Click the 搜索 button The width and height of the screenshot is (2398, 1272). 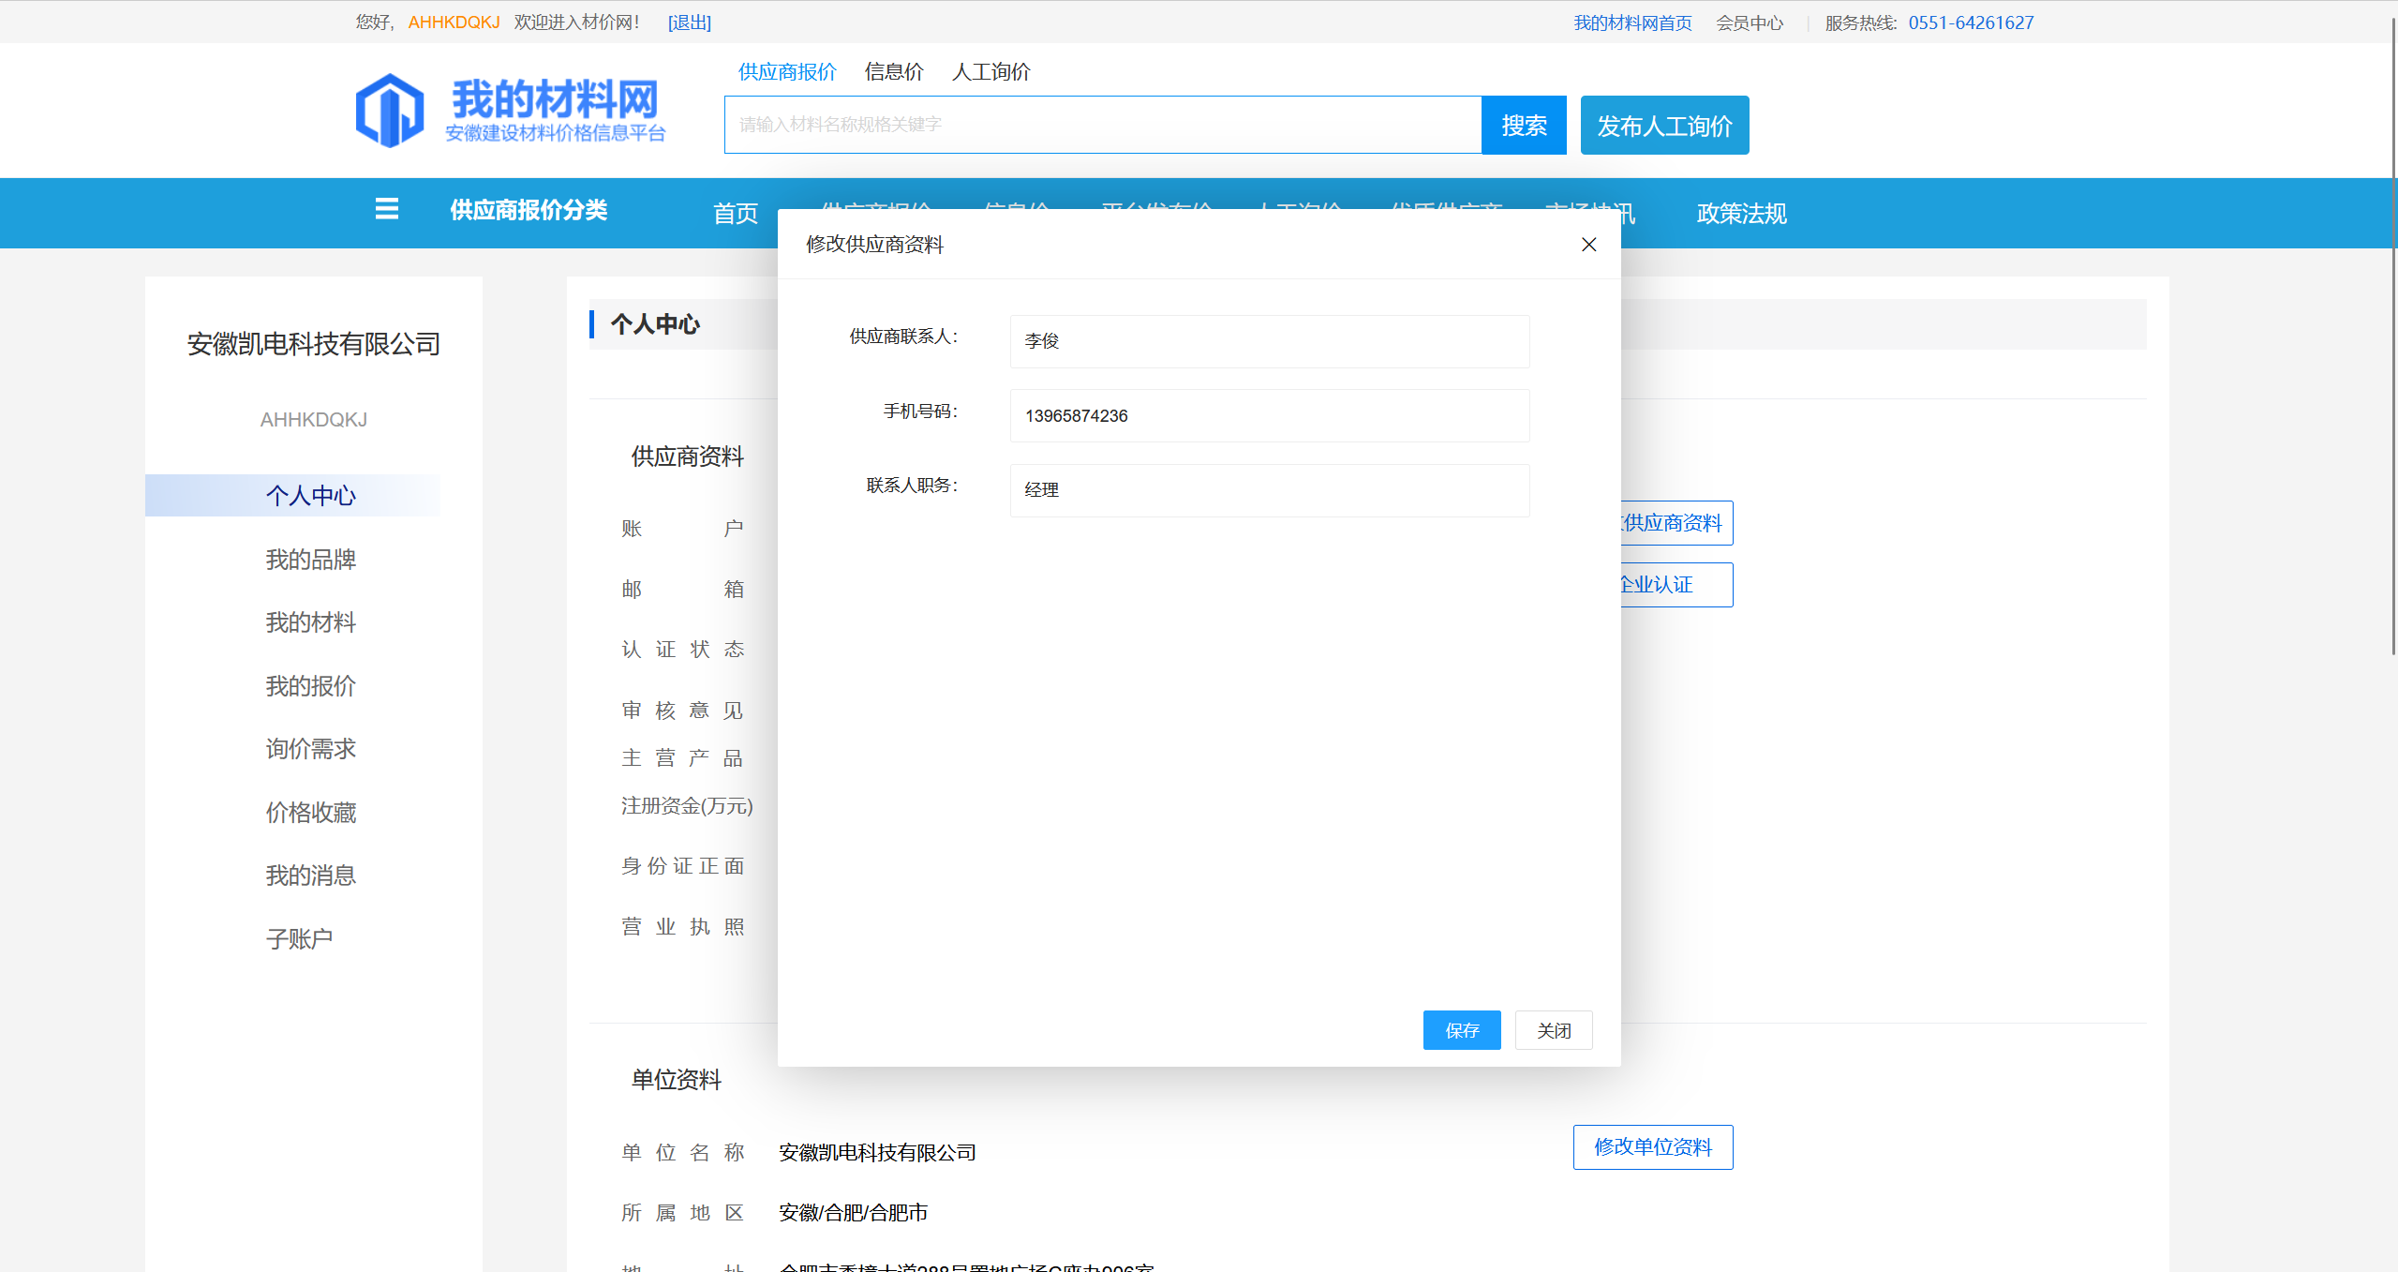coord(1523,125)
